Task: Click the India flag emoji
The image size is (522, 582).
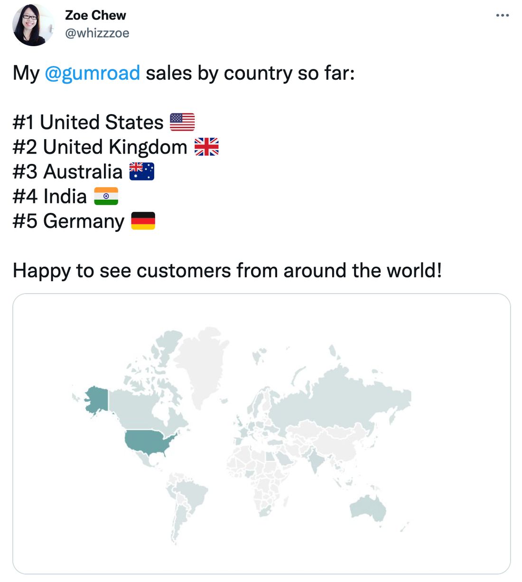Action: (106, 196)
